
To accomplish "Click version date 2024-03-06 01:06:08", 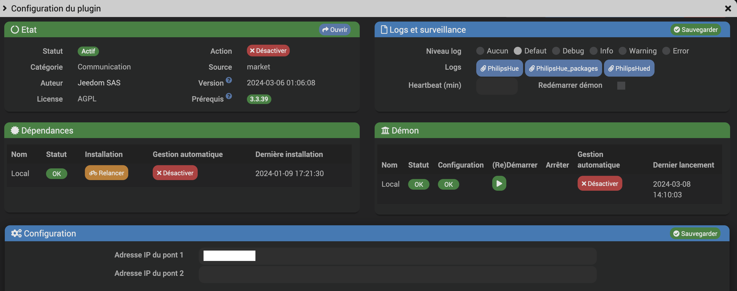I will [281, 83].
